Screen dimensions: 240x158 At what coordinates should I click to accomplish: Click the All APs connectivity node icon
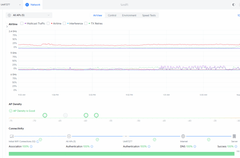(69, 136)
